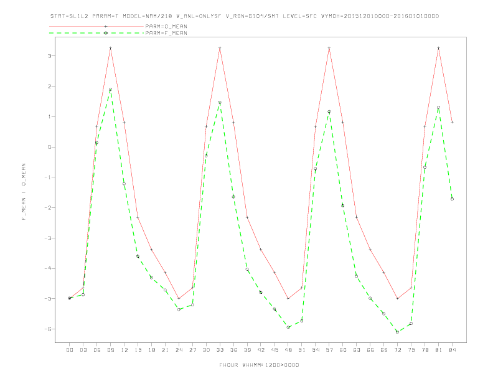
Task: Click x-axis tick label 66
Action: (370, 350)
